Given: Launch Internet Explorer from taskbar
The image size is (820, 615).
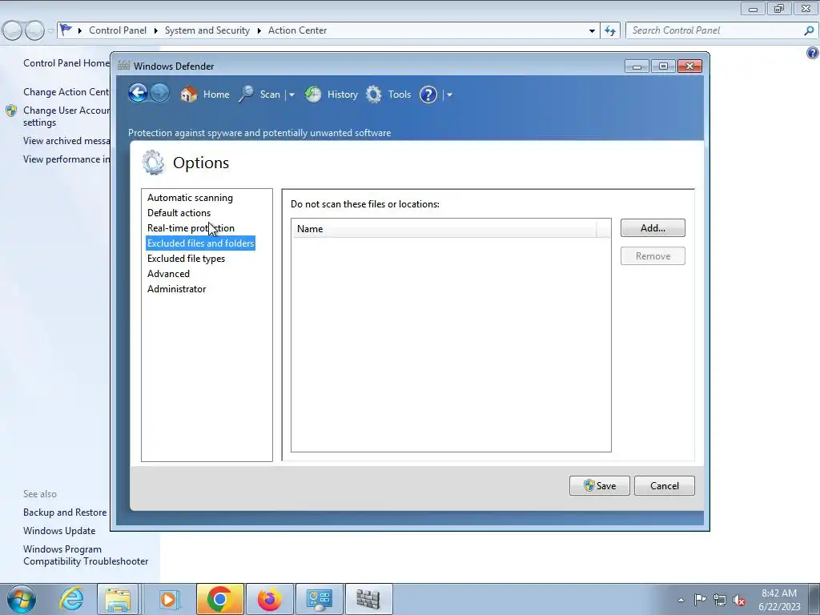Looking at the screenshot, I should pyautogui.click(x=71, y=599).
